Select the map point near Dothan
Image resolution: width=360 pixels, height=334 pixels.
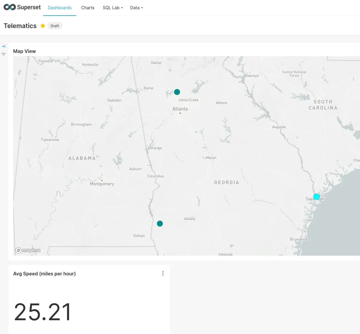coord(160,224)
